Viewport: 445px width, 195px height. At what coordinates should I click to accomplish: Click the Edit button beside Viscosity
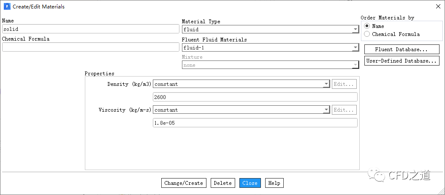[344, 110]
